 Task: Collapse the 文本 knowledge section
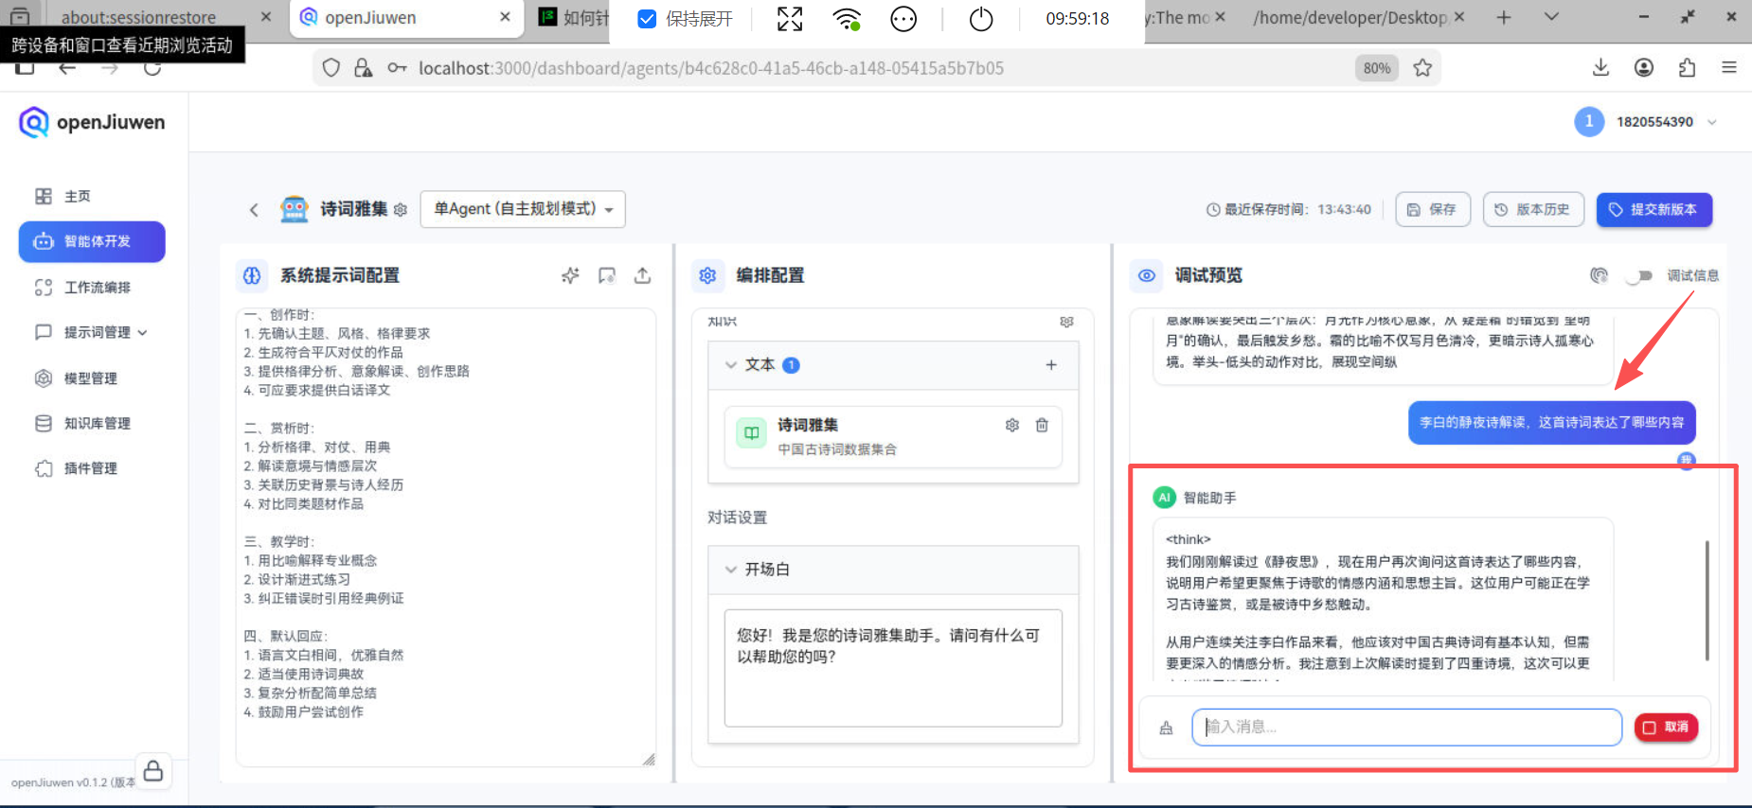730,364
